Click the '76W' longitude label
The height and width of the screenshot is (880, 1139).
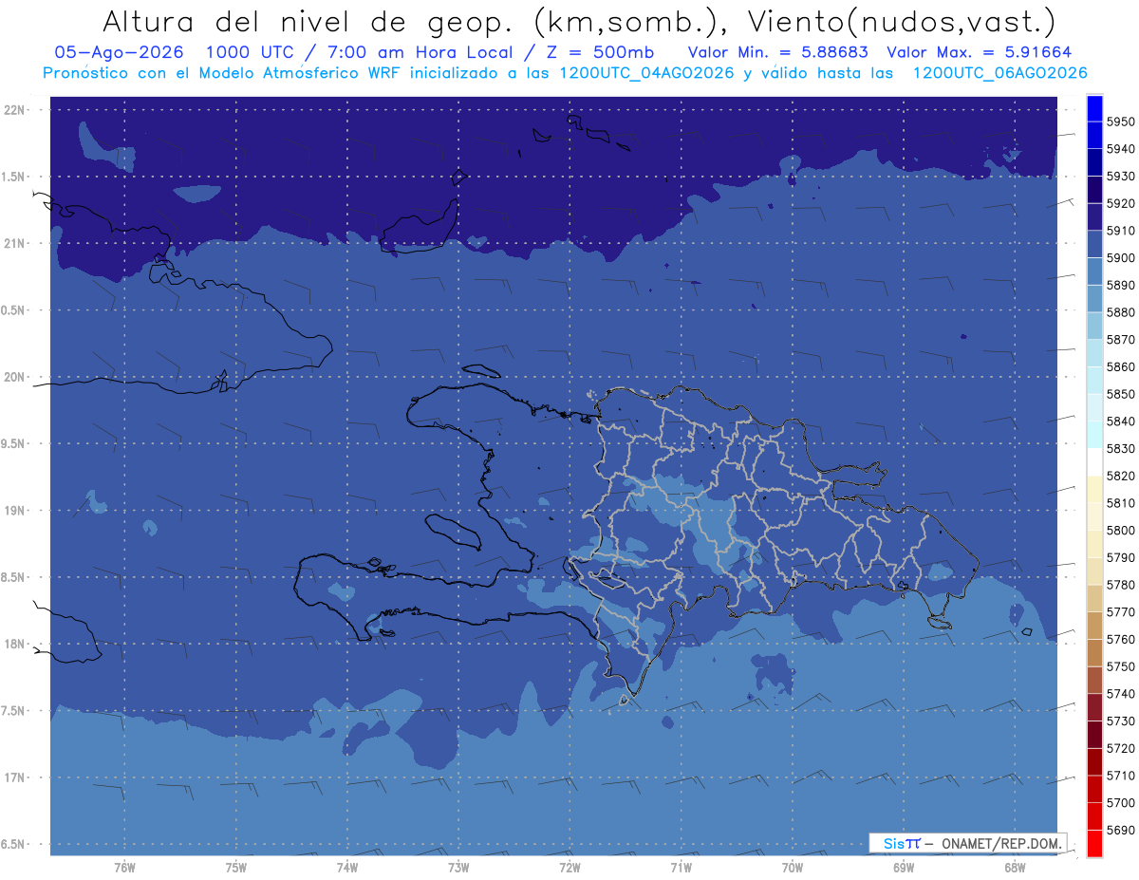124,867
